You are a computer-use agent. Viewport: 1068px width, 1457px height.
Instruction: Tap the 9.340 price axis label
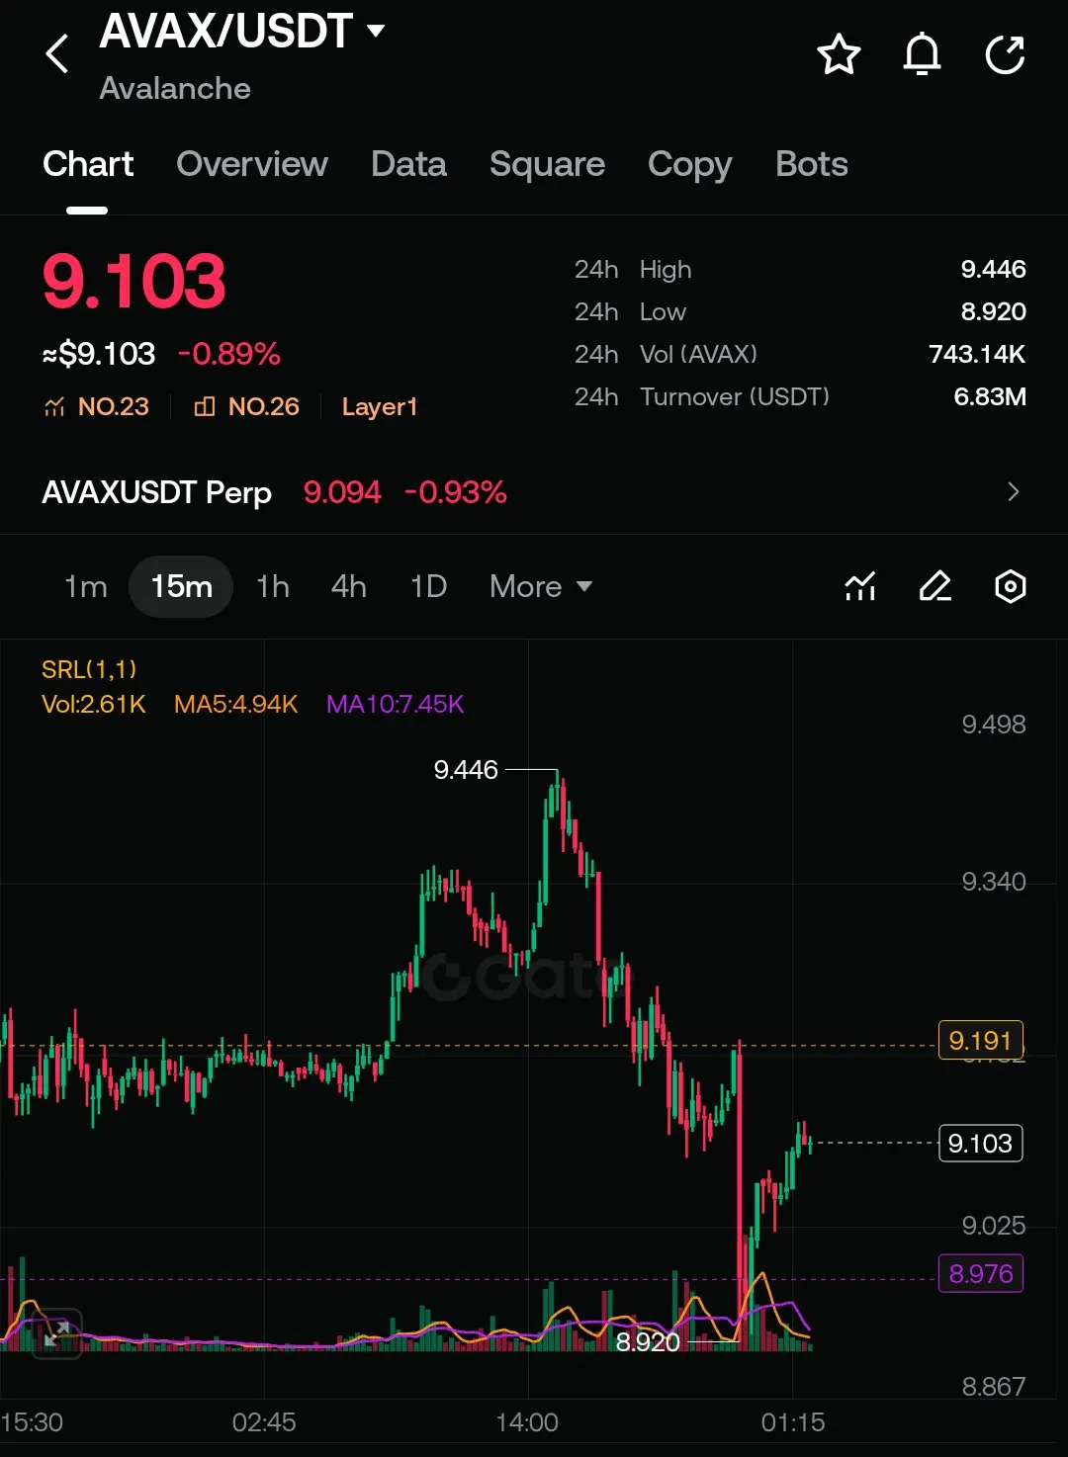point(994,882)
